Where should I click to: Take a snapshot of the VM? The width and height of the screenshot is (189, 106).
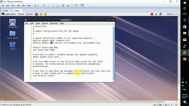click(50, 6)
